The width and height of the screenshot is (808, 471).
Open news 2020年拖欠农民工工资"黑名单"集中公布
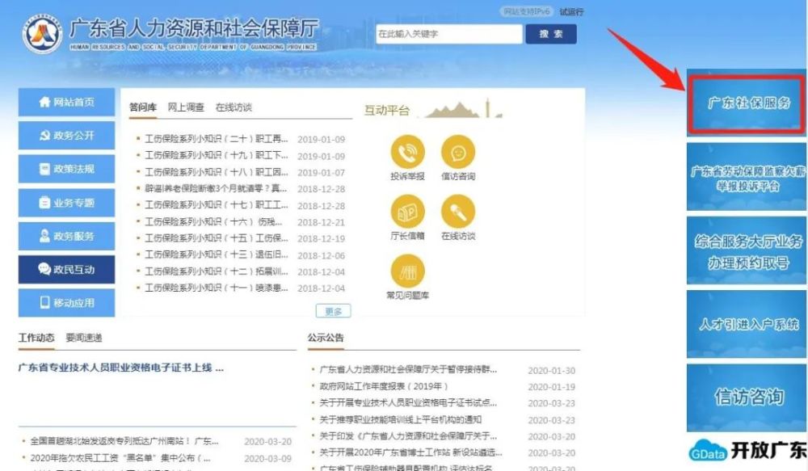click(x=120, y=458)
